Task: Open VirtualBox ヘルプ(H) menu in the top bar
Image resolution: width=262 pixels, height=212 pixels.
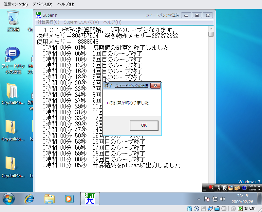Action: (x=66, y=4)
